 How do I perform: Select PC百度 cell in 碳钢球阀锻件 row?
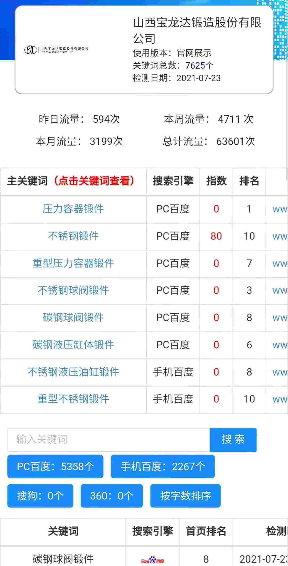[173, 318]
